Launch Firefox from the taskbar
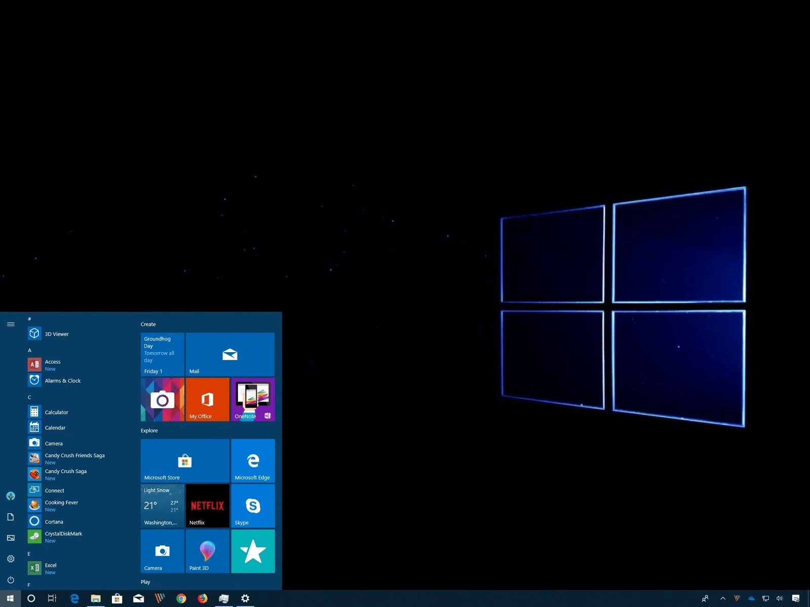The image size is (810, 607). click(x=202, y=598)
